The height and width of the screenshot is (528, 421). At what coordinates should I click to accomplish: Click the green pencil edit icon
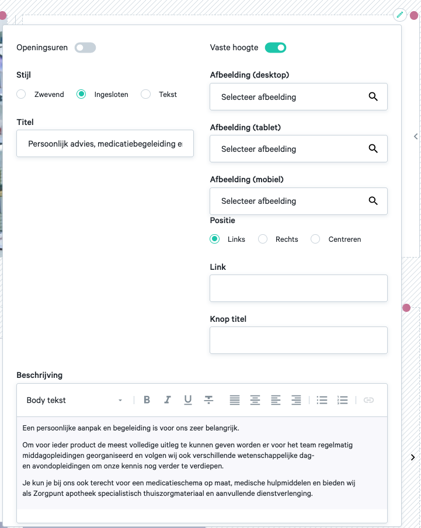pos(400,15)
